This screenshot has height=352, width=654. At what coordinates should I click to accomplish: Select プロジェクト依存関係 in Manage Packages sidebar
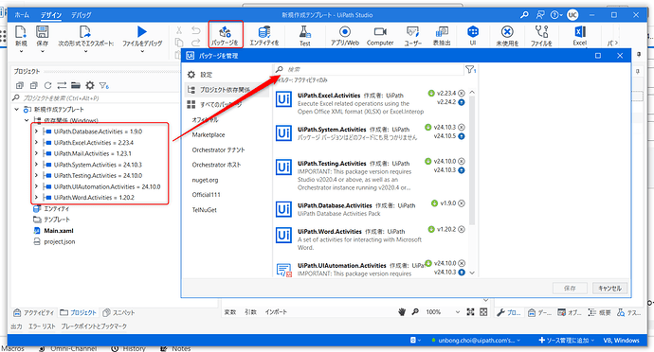(x=227, y=90)
